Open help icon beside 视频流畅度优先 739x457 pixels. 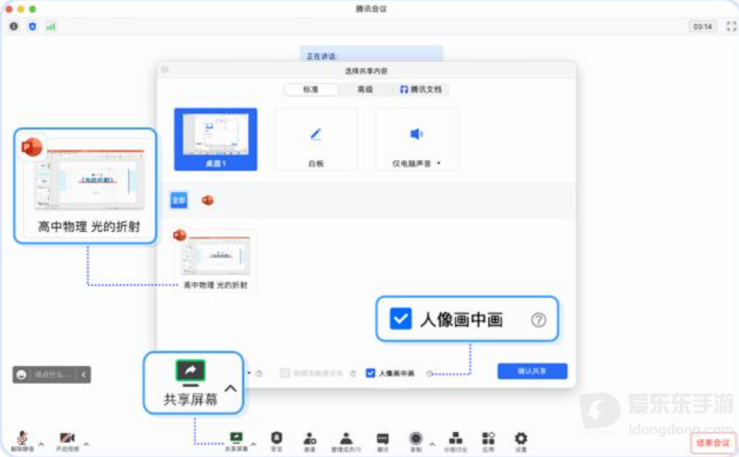click(x=353, y=374)
